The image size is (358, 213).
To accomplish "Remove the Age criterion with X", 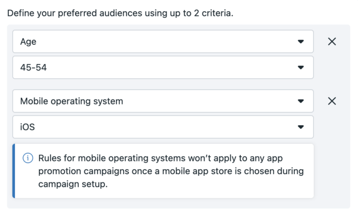I will pos(332,41).
